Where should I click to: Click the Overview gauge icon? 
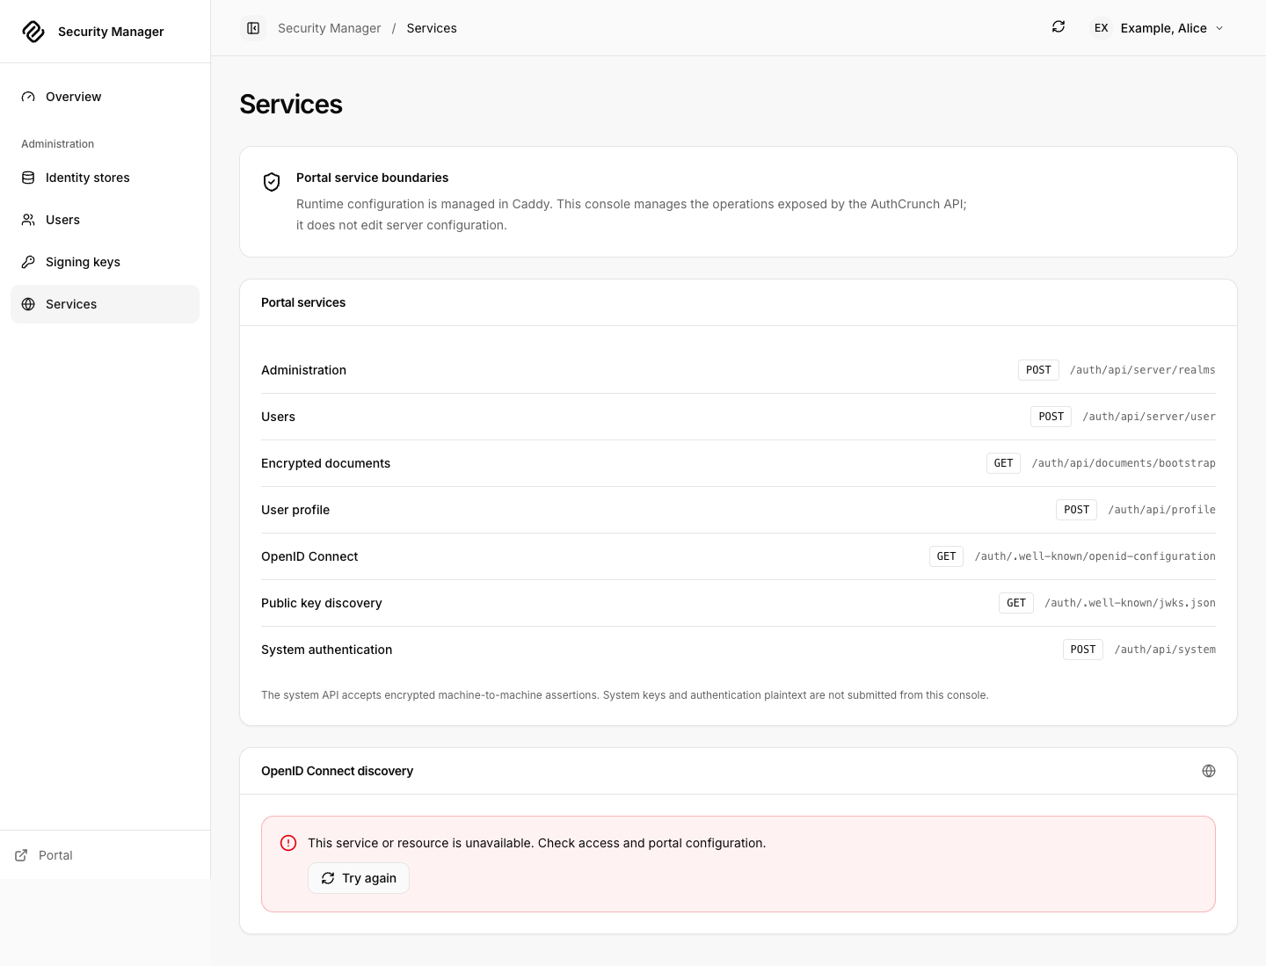[x=28, y=97]
